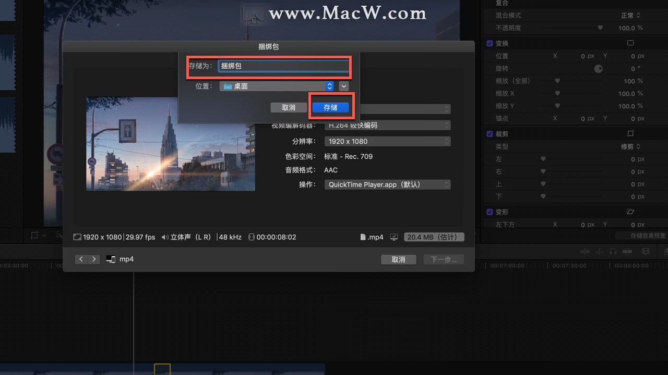668x375 pixels.
Task: Disable the 变换 section checkbox
Action: coord(490,43)
